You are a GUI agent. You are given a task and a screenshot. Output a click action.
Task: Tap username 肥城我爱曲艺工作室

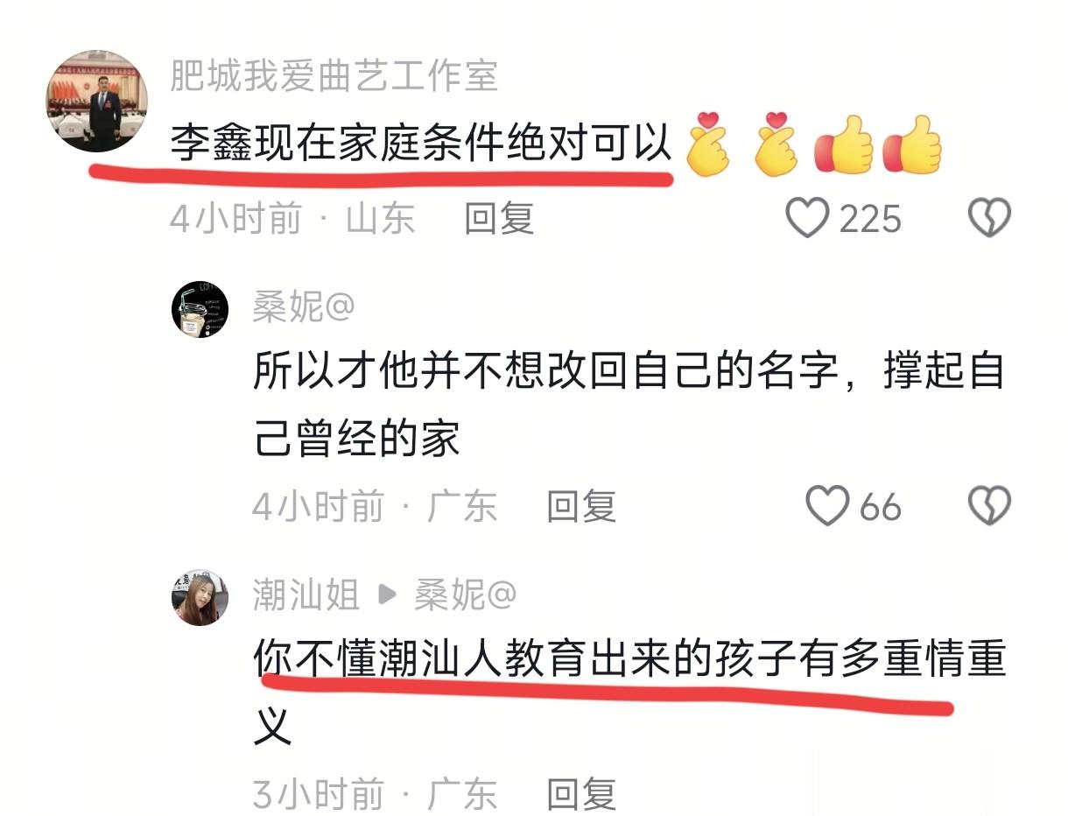(x=334, y=76)
